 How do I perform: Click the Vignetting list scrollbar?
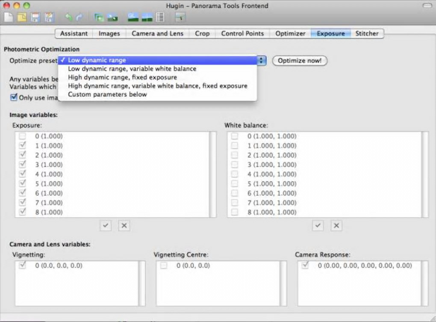[x=142, y=284]
